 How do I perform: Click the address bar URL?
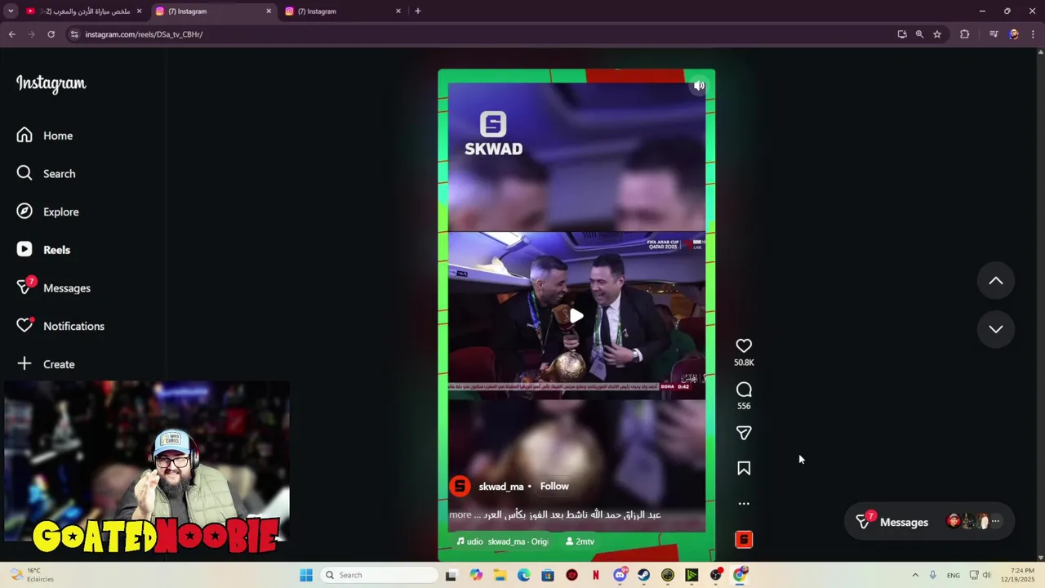tap(145, 34)
